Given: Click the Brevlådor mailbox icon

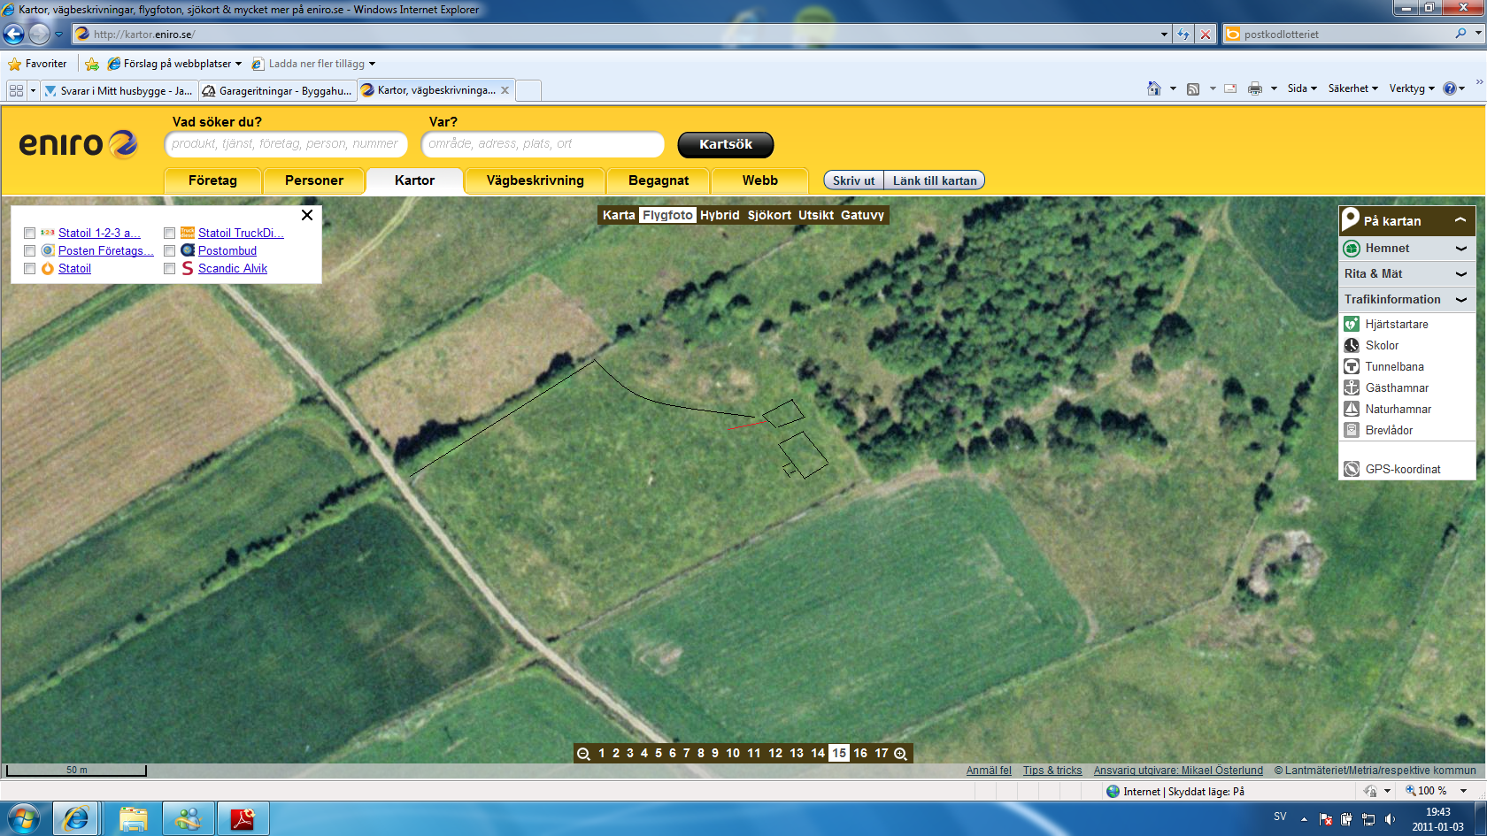Looking at the screenshot, I should tap(1352, 431).
